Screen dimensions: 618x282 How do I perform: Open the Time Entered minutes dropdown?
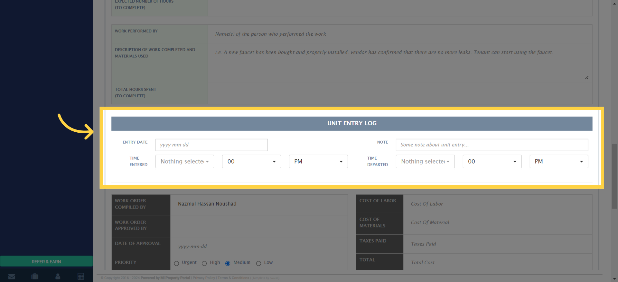pyautogui.click(x=251, y=162)
